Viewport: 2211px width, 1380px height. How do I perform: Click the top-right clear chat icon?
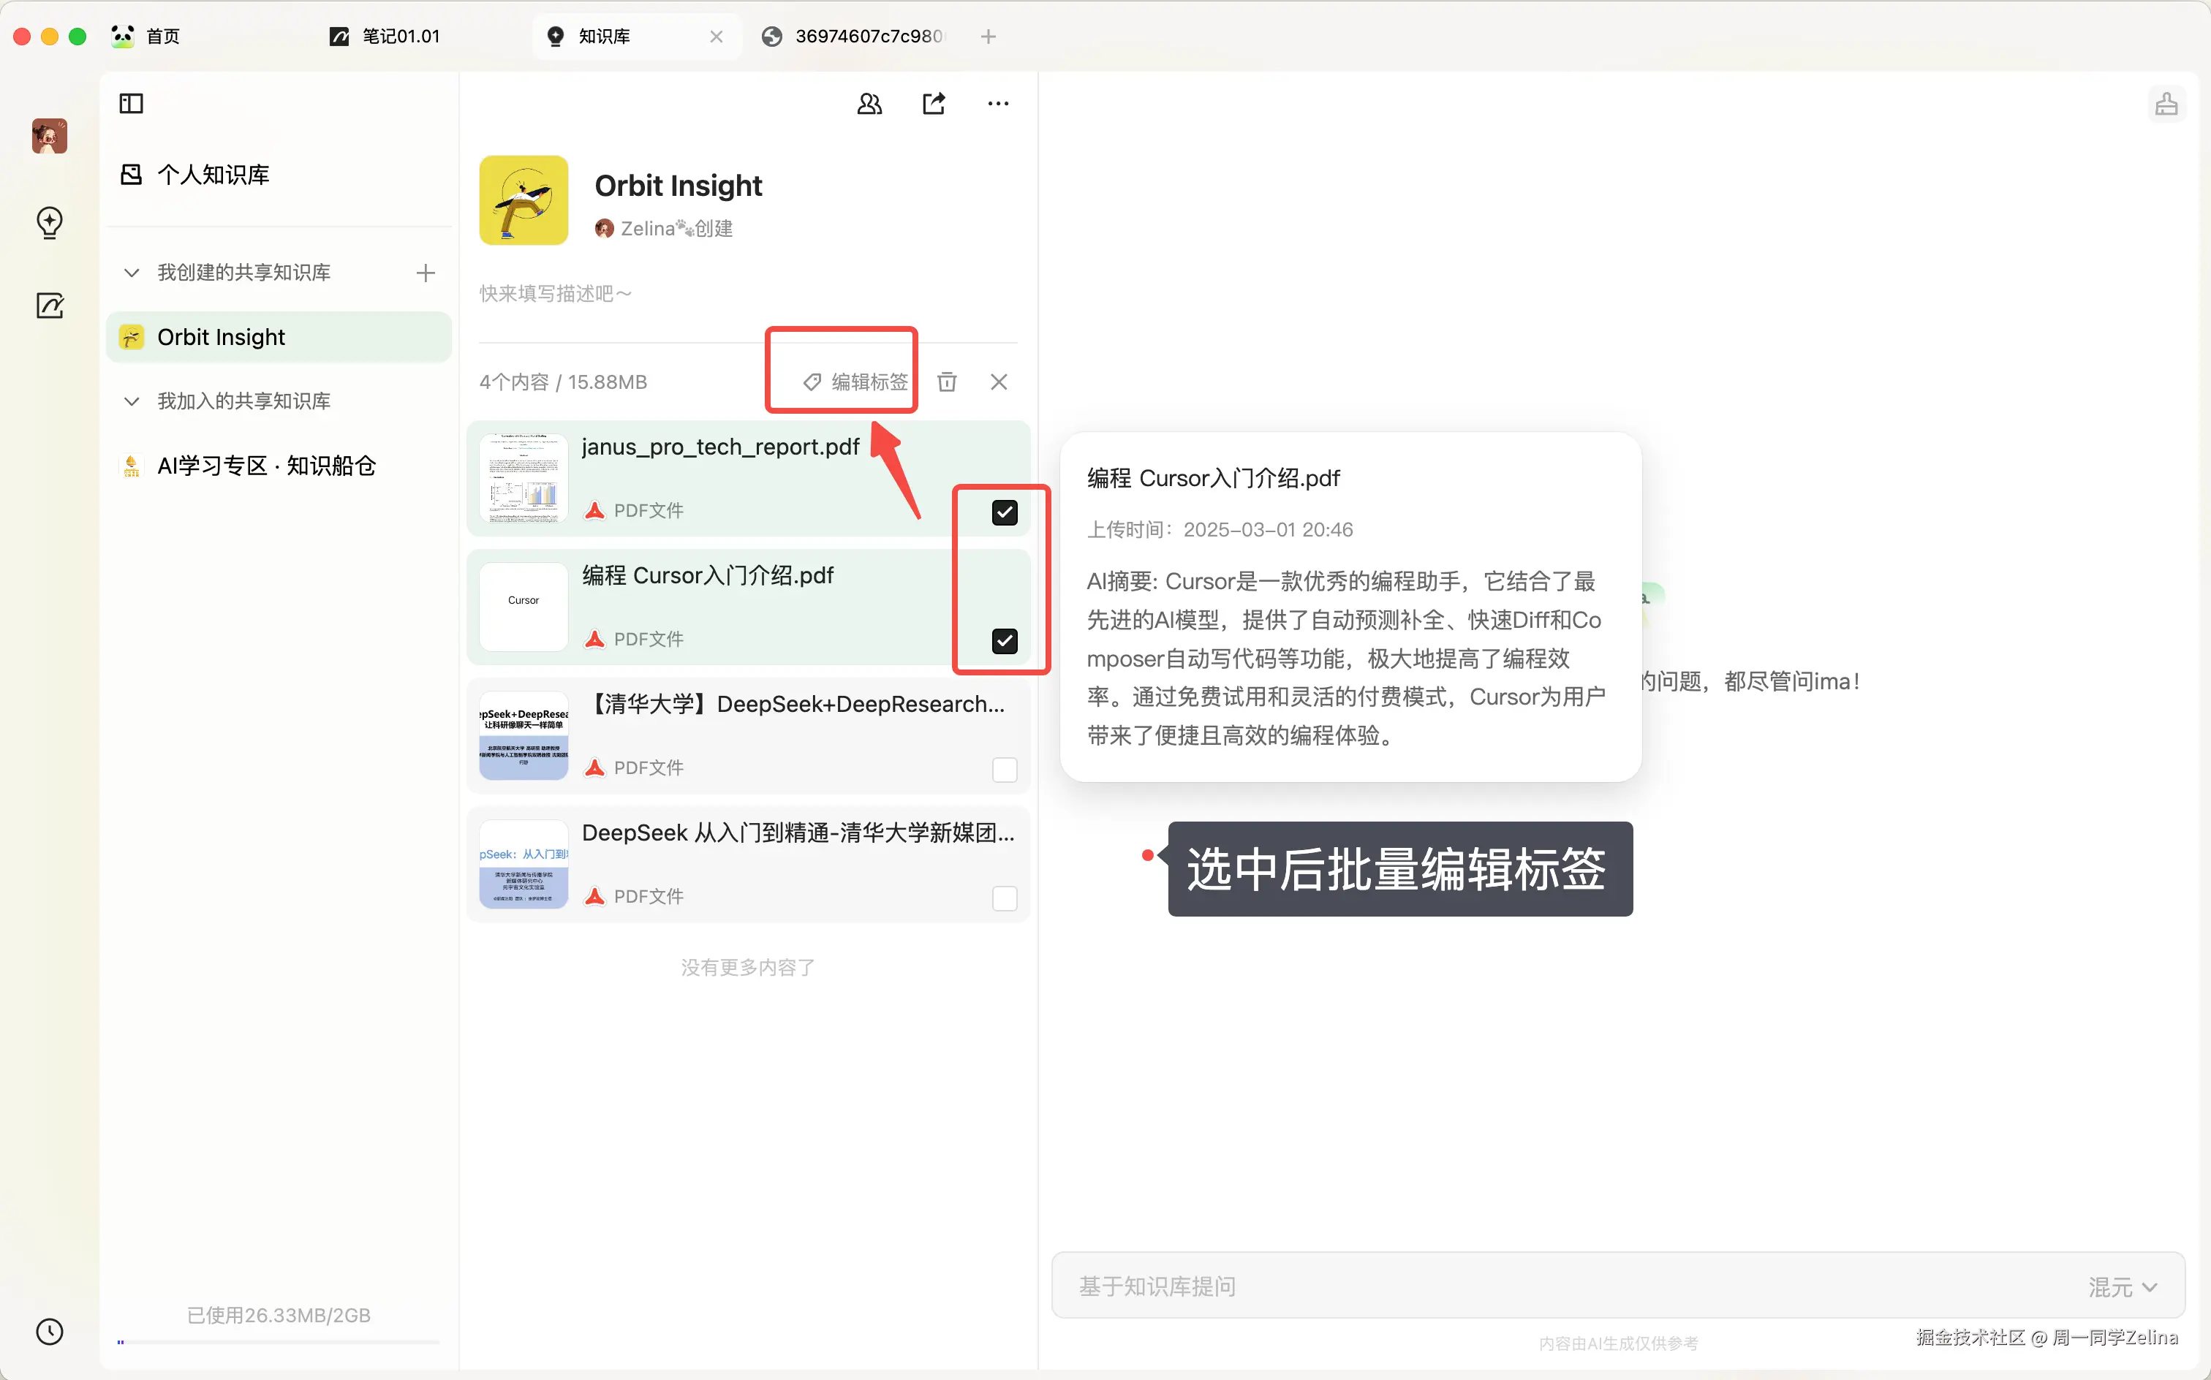pos(2166,104)
